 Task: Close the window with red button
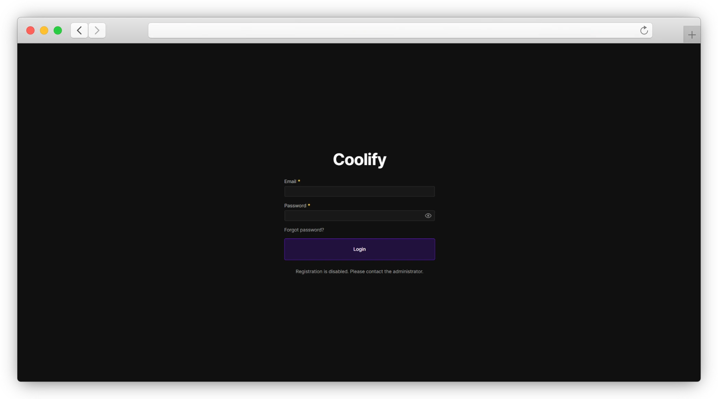click(30, 30)
